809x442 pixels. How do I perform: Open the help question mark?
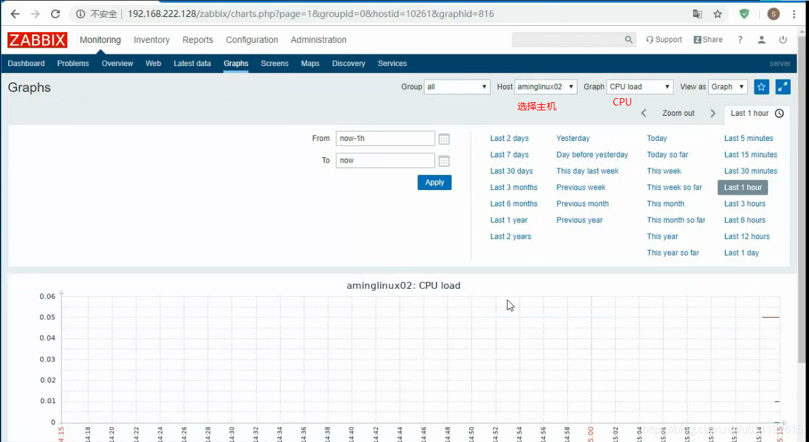740,40
